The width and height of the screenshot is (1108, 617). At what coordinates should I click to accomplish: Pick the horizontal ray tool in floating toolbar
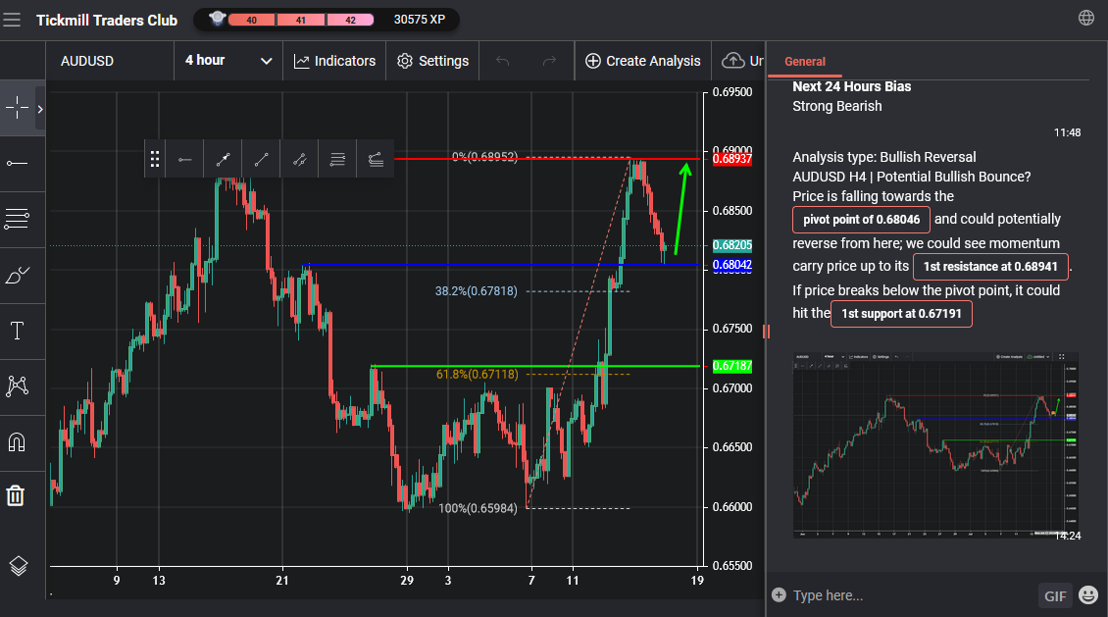point(185,160)
